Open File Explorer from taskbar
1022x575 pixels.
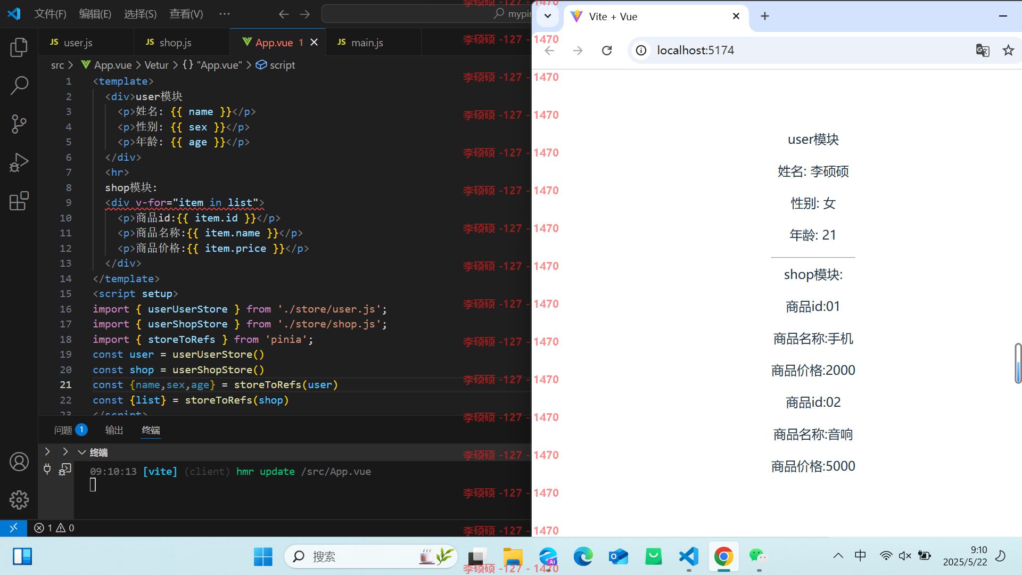tap(513, 556)
